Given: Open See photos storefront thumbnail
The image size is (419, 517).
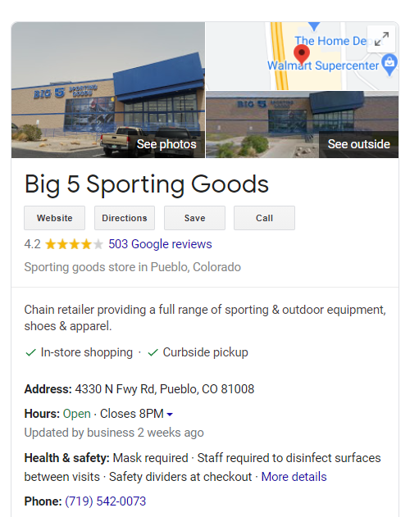Looking at the screenshot, I should tap(108, 90).
